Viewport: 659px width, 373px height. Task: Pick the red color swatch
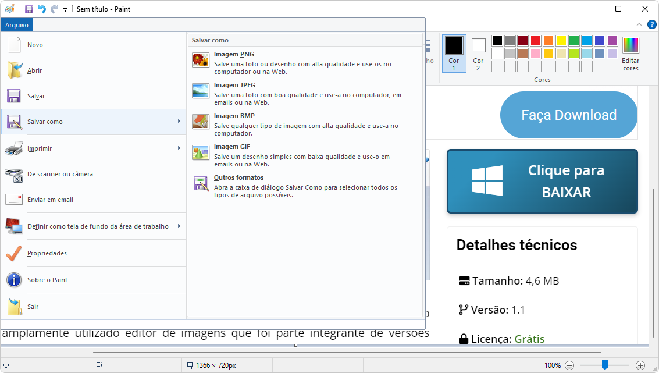pos(536,41)
